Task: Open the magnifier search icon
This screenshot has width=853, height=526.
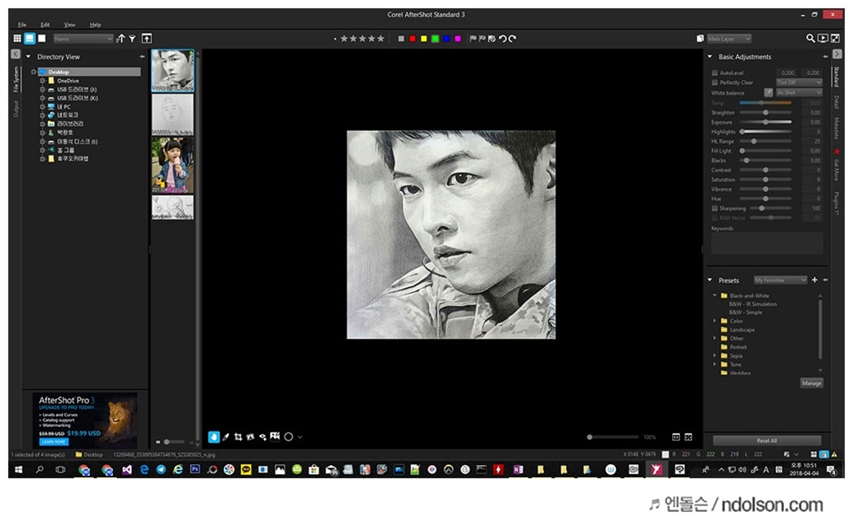Action: click(x=810, y=38)
